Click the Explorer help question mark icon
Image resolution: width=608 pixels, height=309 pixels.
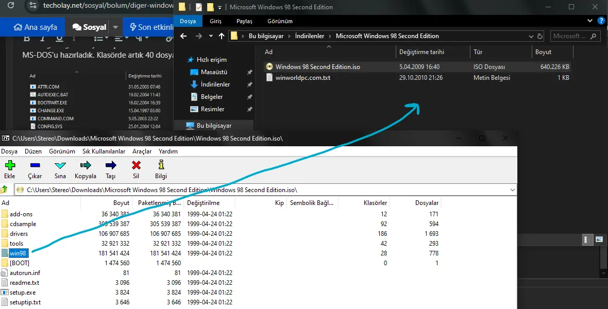pos(601,21)
